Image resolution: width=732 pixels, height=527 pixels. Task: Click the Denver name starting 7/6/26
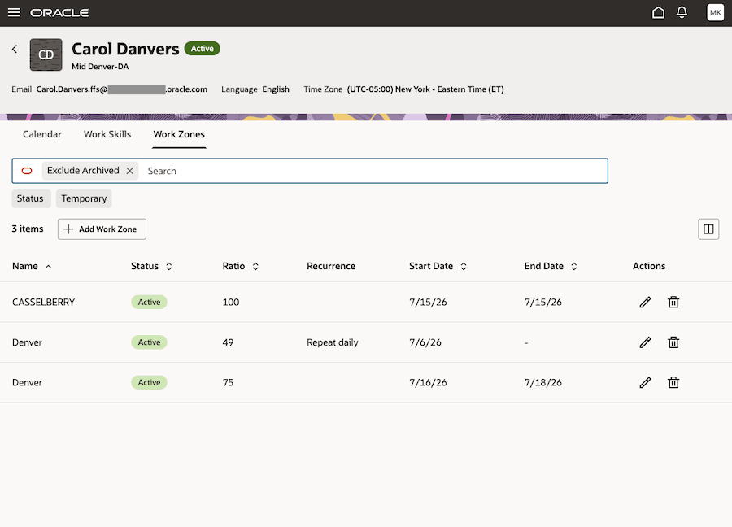[x=27, y=342]
